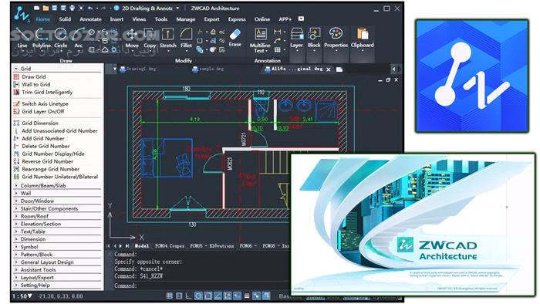The image size is (540, 304).
Task: Click Draw Grid in side panel
Action: [34, 77]
